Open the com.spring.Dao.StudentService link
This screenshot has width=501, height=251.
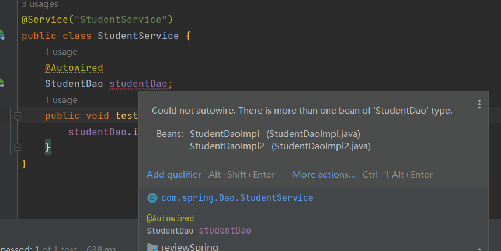coord(237,198)
